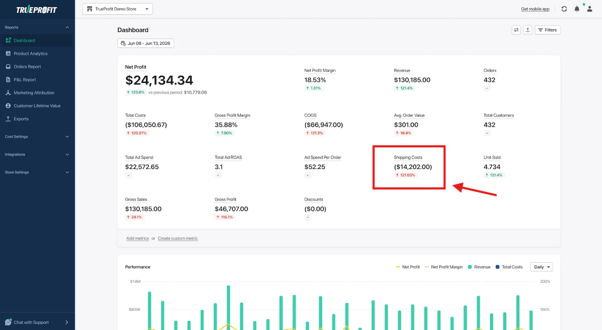The height and width of the screenshot is (330, 602).
Task: Click the Gross Profit value $46,707.00
Action: [x=231, y=209]
